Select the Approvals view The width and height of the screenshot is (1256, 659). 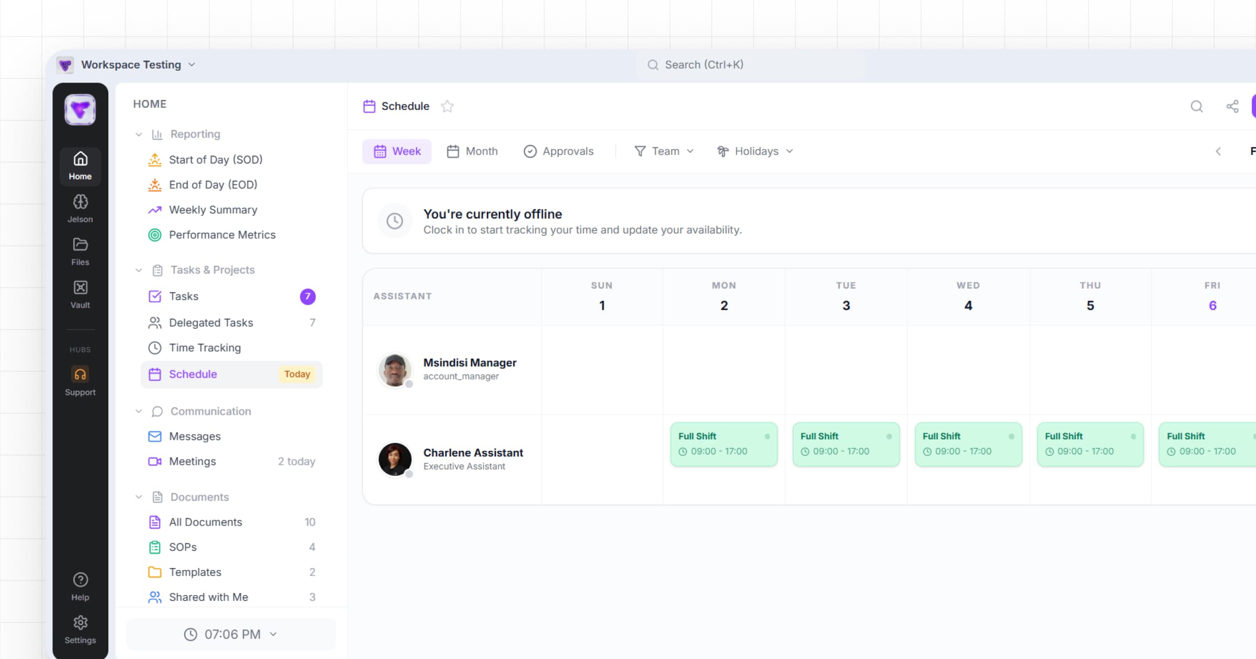558,151
